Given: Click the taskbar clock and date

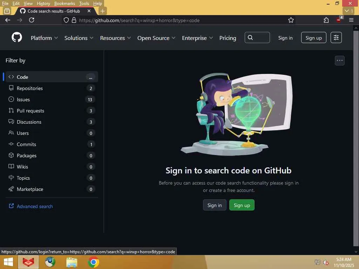Looking at the screenshot, I should (x=344, y=262).
